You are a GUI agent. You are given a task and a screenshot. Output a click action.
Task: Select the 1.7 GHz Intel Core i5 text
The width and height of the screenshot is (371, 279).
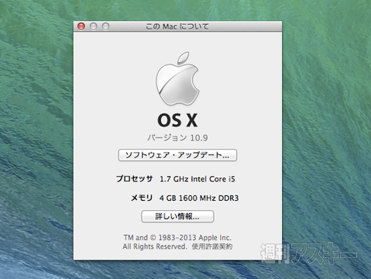[198, 179]
